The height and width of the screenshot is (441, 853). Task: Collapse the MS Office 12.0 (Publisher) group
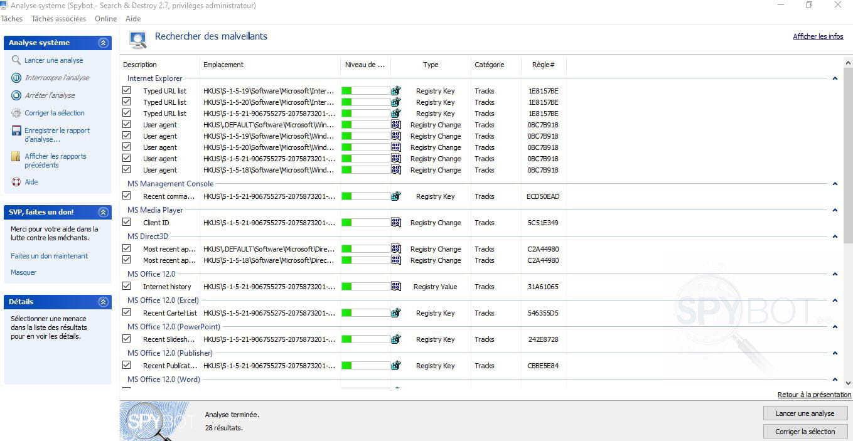click(835, 353)
